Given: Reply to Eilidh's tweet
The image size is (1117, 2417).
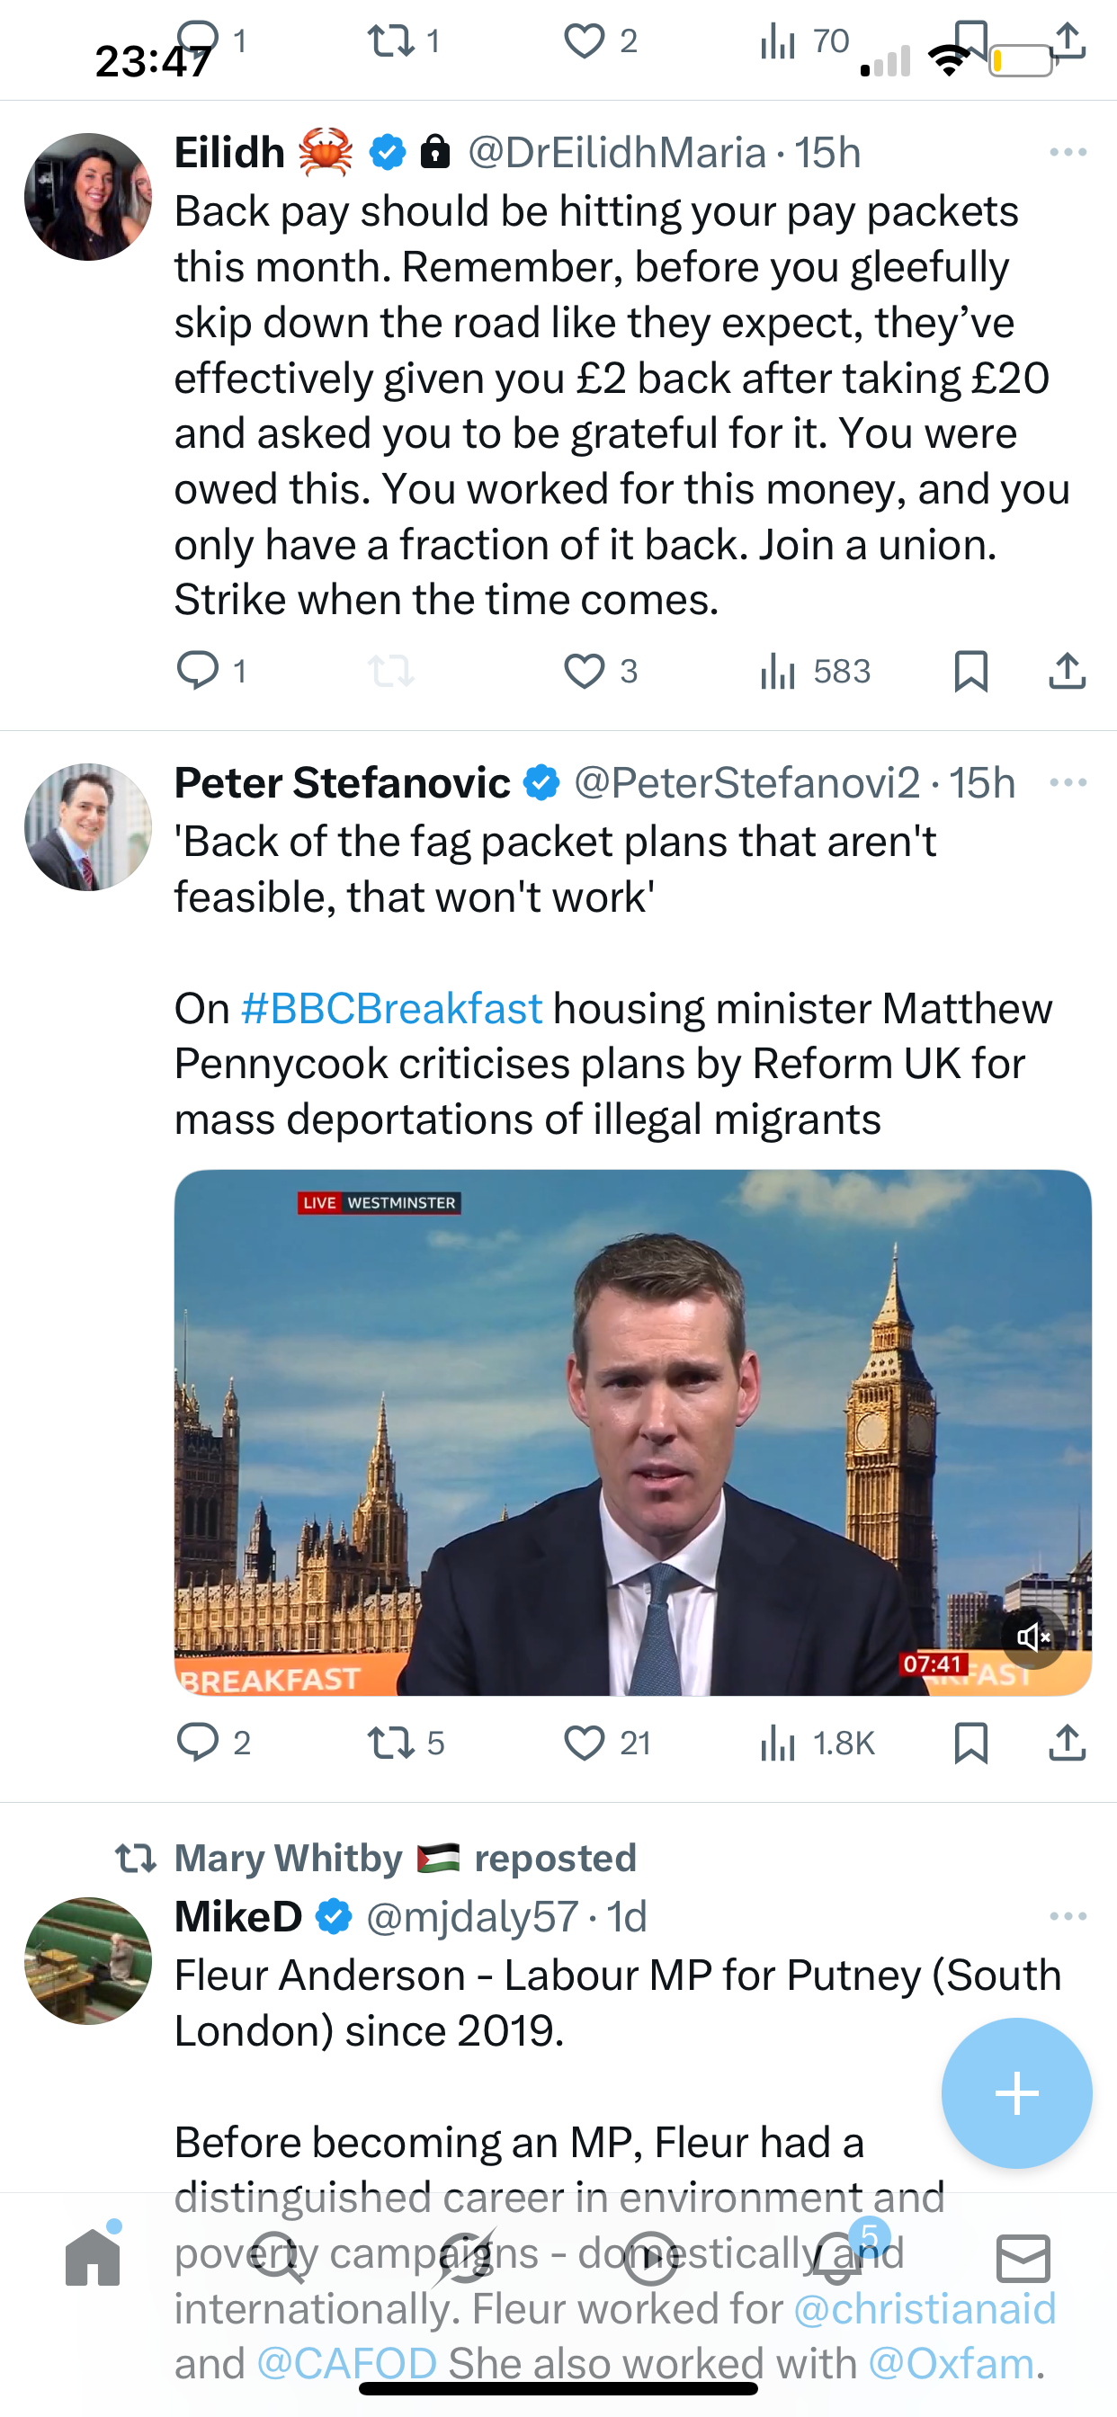Looking at the screenshot, I should coord(198,672).
